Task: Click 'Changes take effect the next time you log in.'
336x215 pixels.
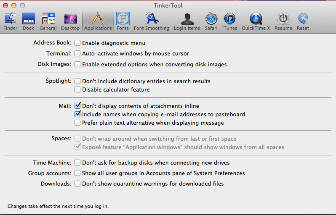Action: [58, 206]
